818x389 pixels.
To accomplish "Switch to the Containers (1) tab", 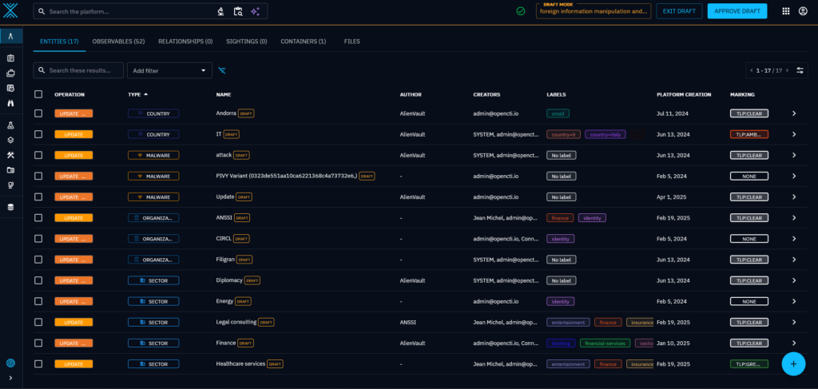I will (303, 41).
